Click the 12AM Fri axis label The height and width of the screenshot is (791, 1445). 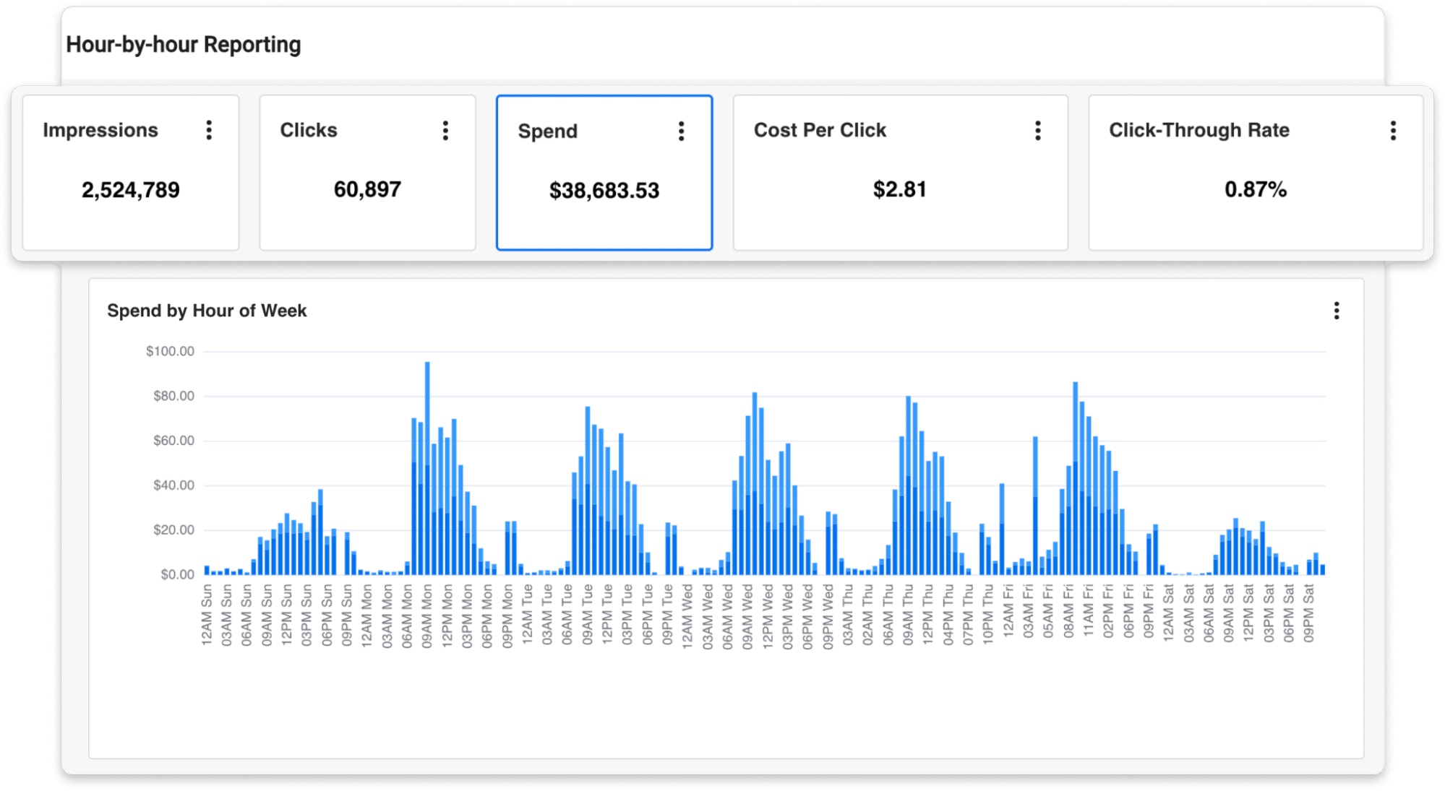click(x=1008, y=611)
